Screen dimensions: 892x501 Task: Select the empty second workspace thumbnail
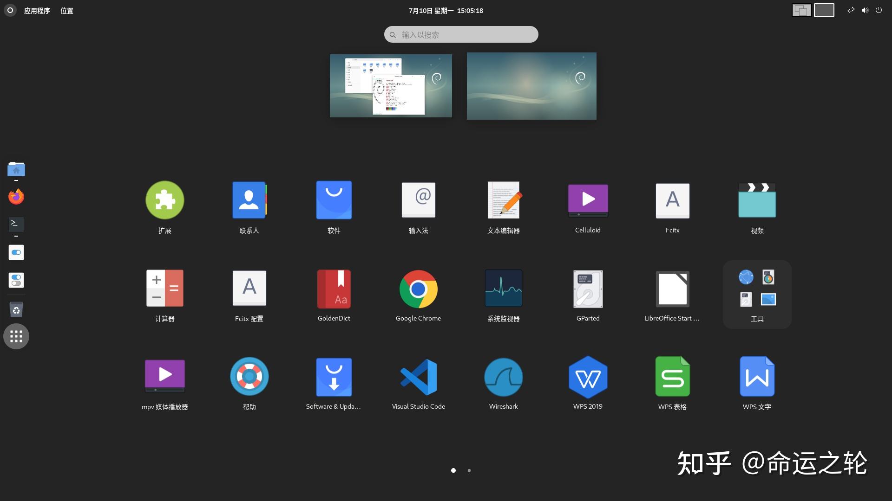(x=531, y=86)
